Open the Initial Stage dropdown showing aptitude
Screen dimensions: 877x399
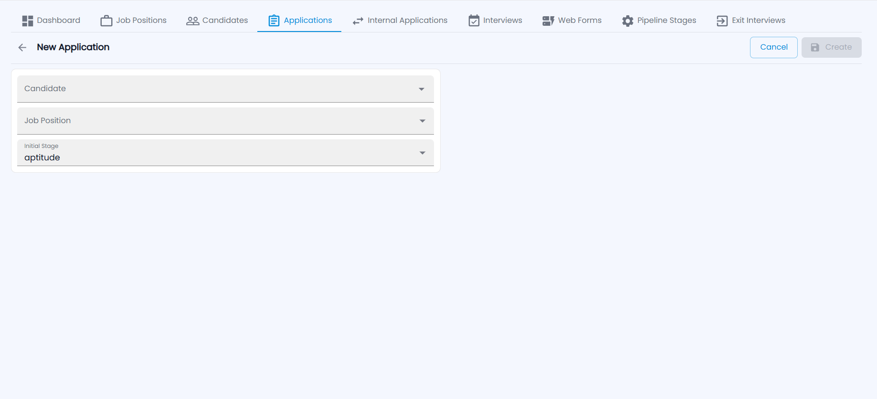pos(225,153)
